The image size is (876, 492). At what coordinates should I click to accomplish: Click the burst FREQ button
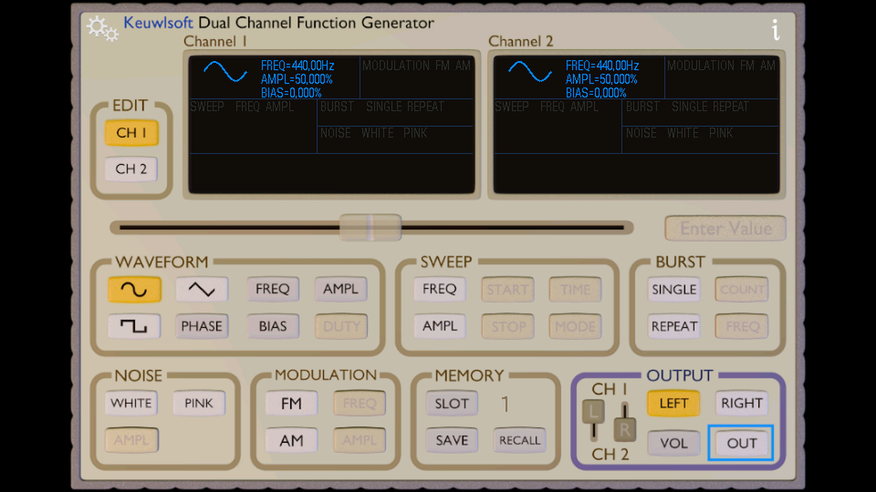[x=742, y=327]
